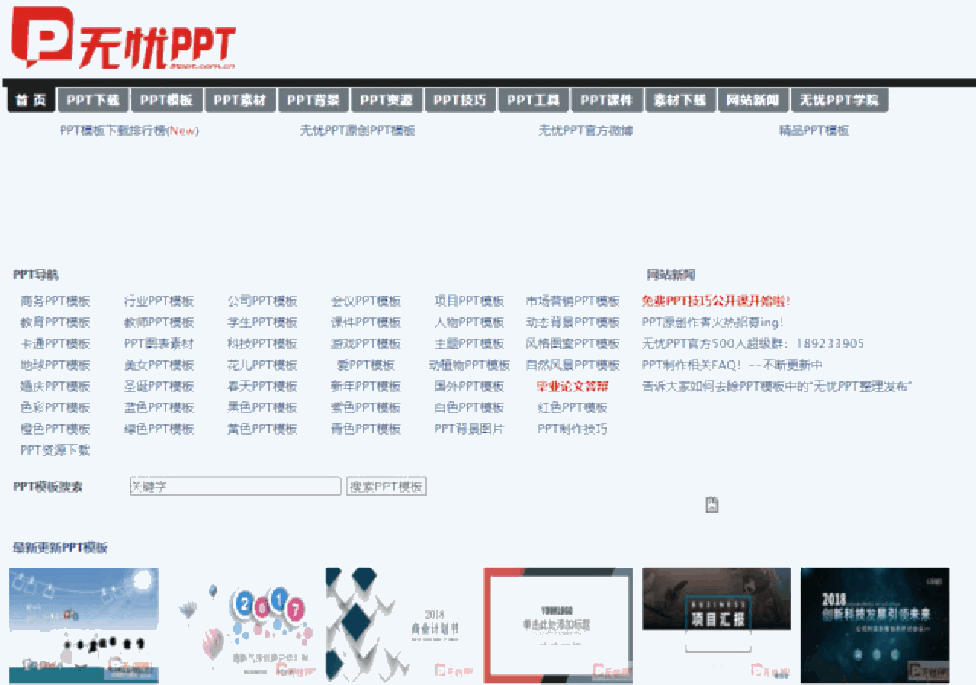Screen dimensions: 976x685
Task: Open 美女PPT模板 category link
Action: tap(159, 365)
